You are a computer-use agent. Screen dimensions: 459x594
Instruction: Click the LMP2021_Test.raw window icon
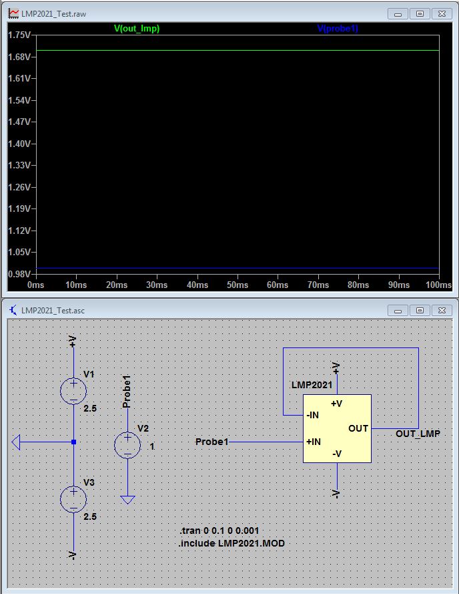(13, 13)
